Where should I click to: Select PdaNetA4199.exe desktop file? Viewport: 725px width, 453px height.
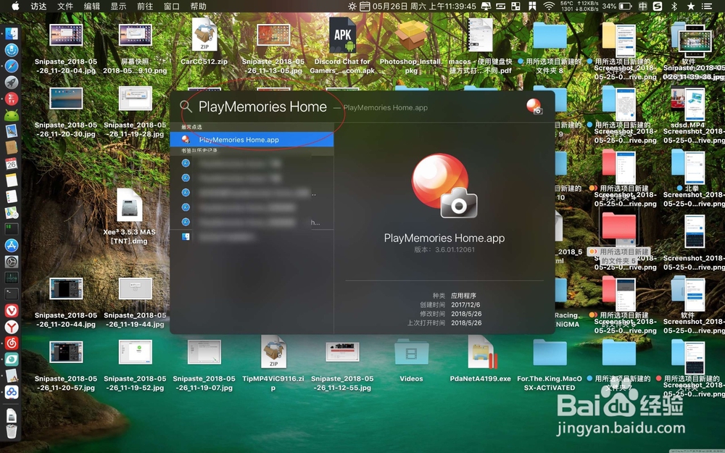pos(481,352)
